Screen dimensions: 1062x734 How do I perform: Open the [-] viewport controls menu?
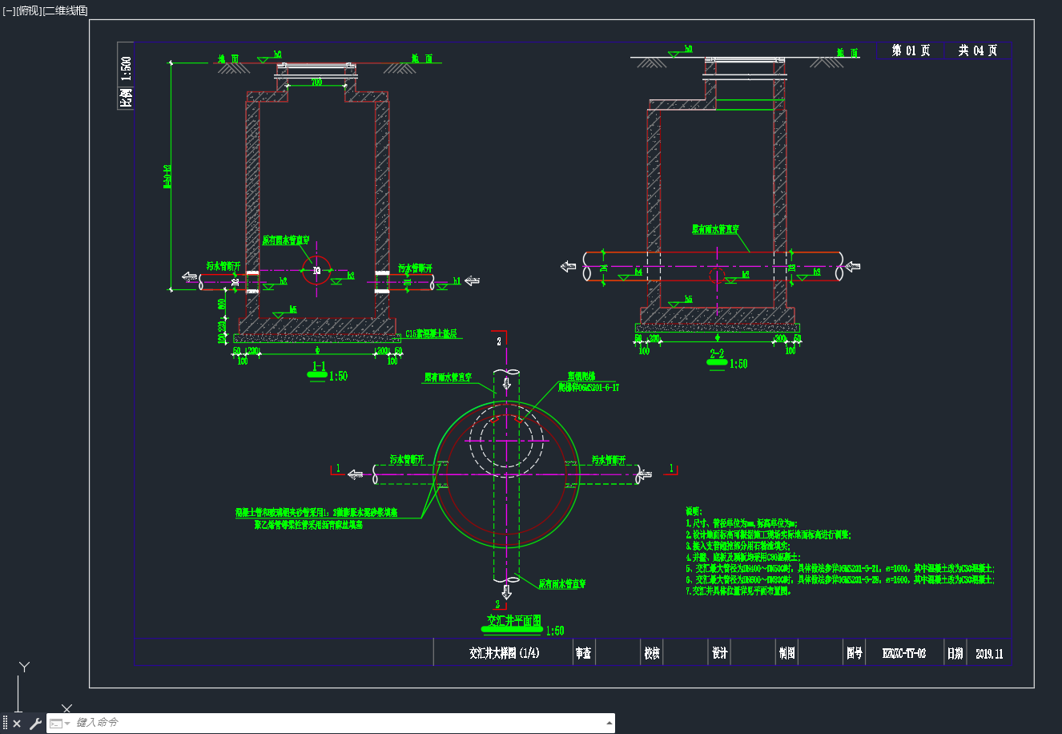click(9, 10)
